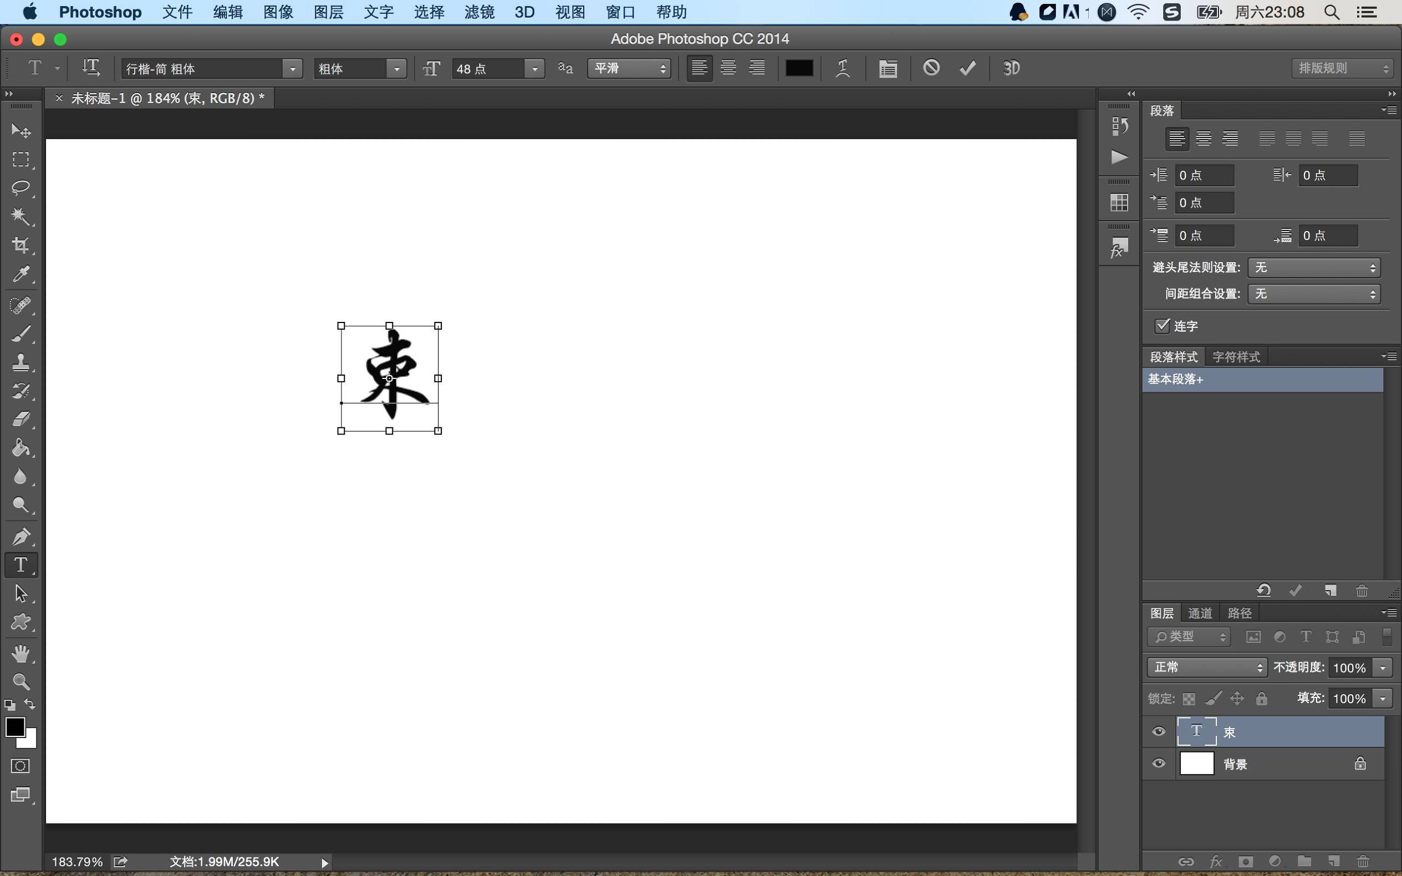Hide the 背景 background layer
The width and height of the screenshot is (1402, 876).
point(1158,763)
